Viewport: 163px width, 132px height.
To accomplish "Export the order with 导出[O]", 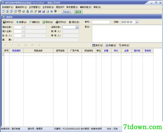I will [48, 22].
